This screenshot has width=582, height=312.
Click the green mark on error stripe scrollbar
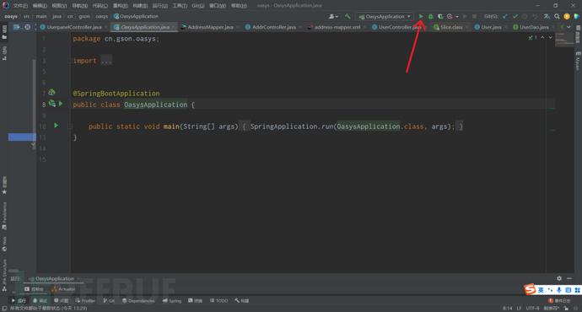click(x=552, y=108)
